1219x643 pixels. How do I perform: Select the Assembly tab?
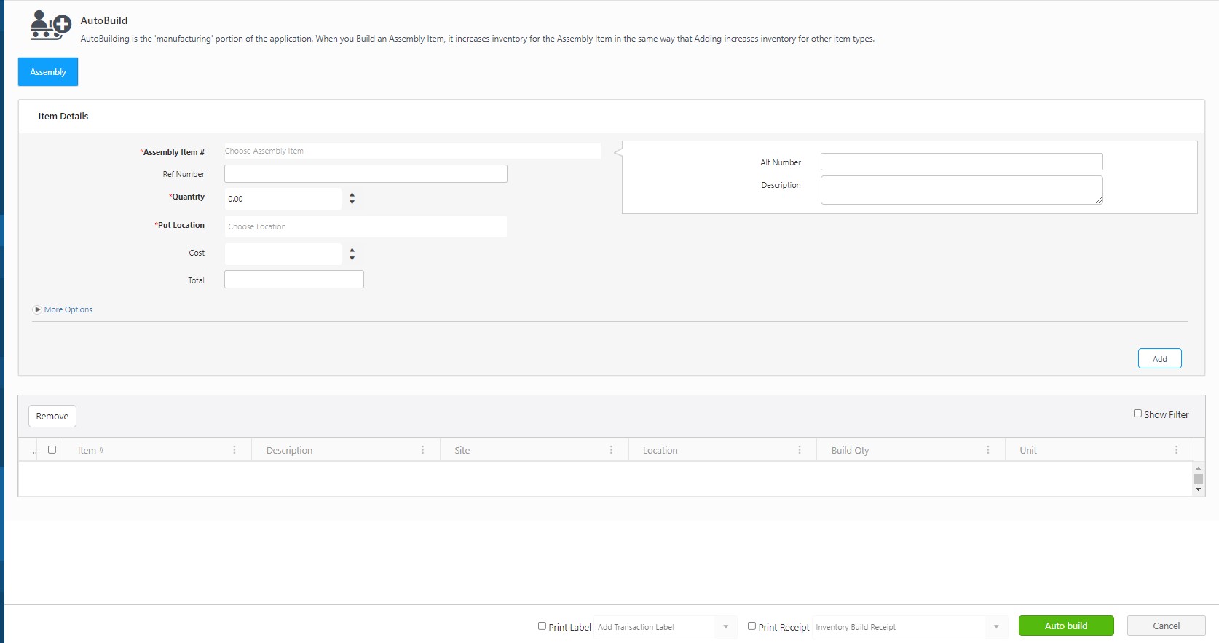pyautogui.click(x=48, y=72)
